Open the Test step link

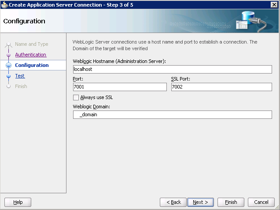pos(20,76)
